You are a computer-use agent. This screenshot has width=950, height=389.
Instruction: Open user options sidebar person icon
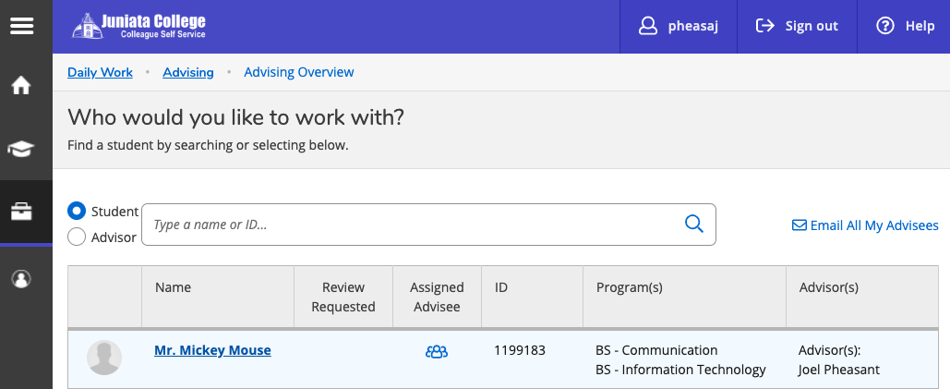coord(22,279)
